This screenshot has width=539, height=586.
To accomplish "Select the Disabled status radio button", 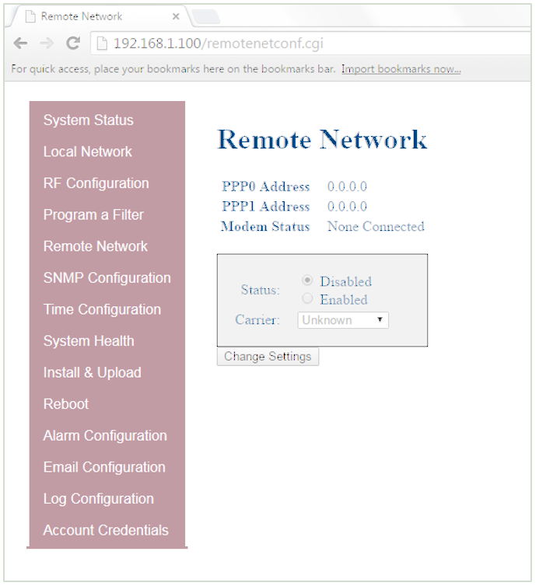I will 307,280.
